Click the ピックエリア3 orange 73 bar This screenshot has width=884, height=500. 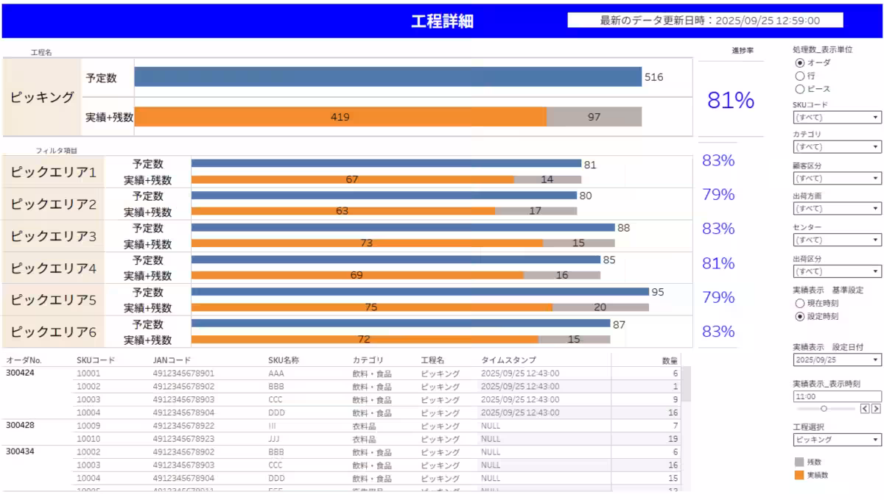[367, 243]
